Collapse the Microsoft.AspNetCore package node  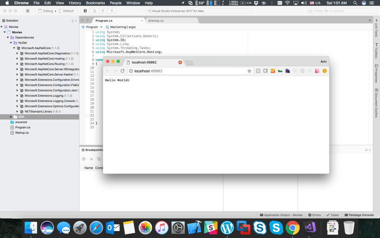pos(14,48)
